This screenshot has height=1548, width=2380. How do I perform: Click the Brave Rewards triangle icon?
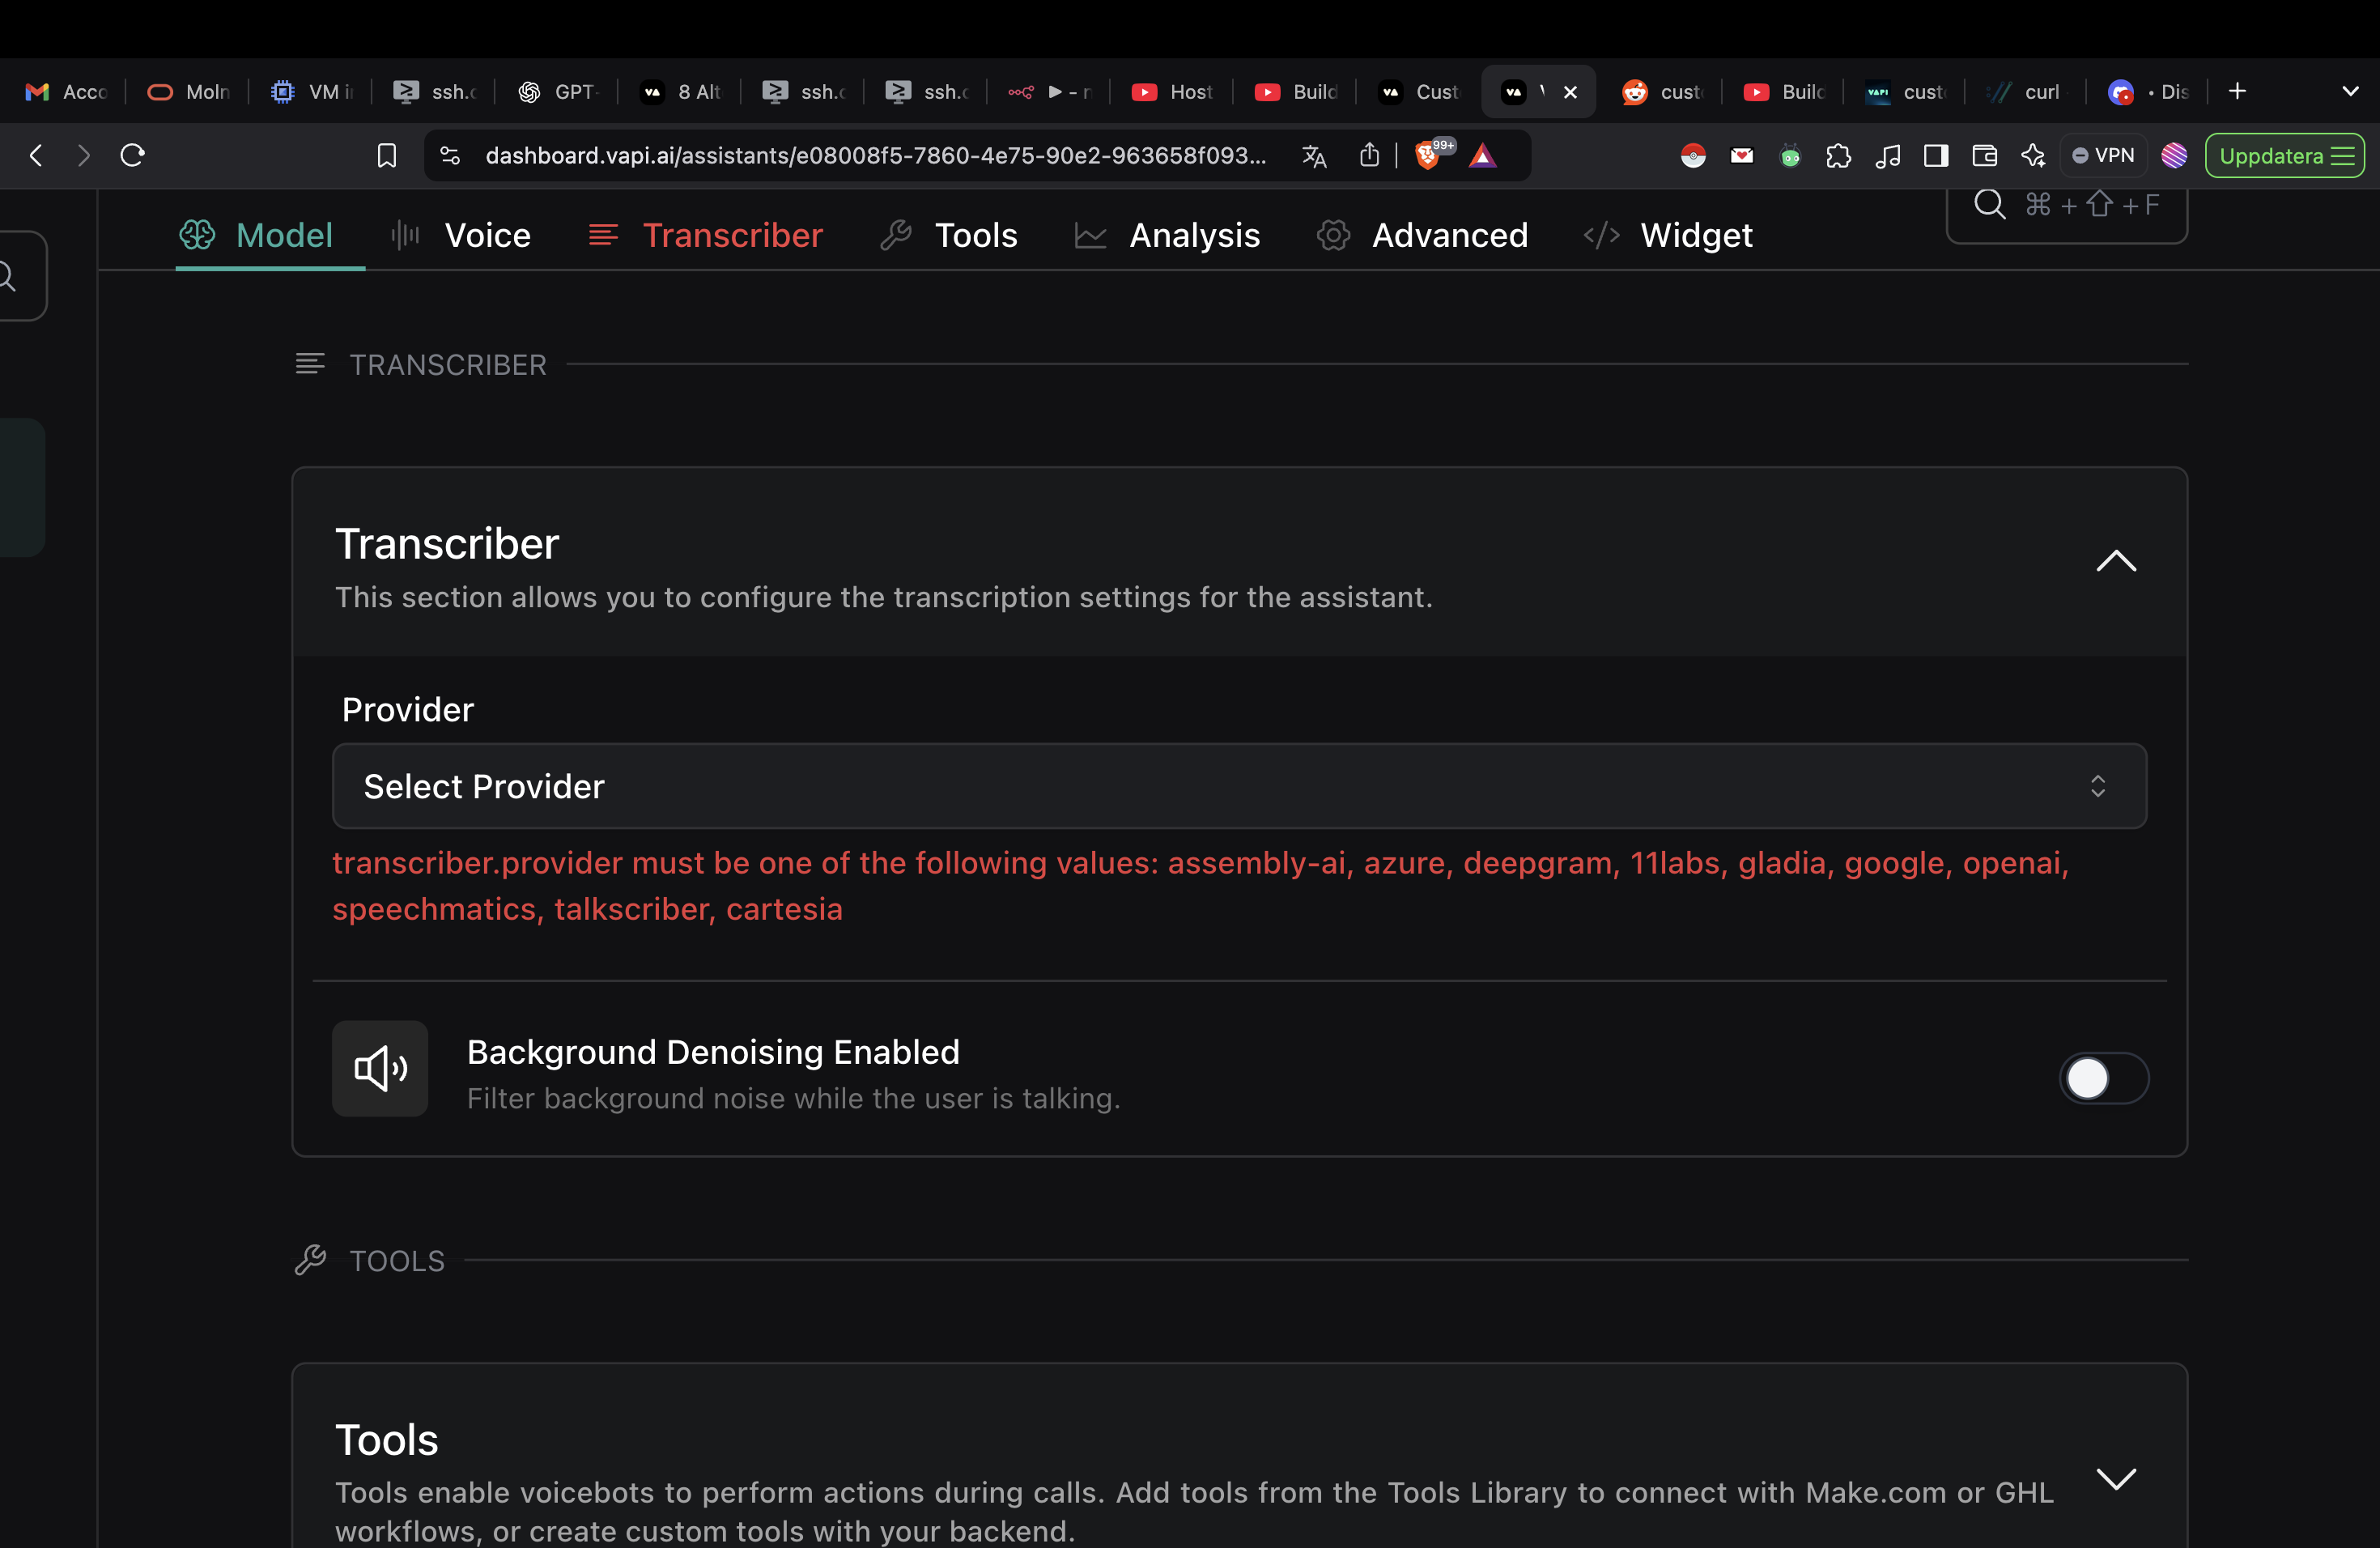(x=1483, y=155)
